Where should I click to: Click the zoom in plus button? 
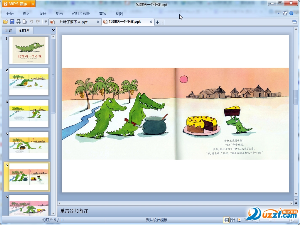(292, 220)
